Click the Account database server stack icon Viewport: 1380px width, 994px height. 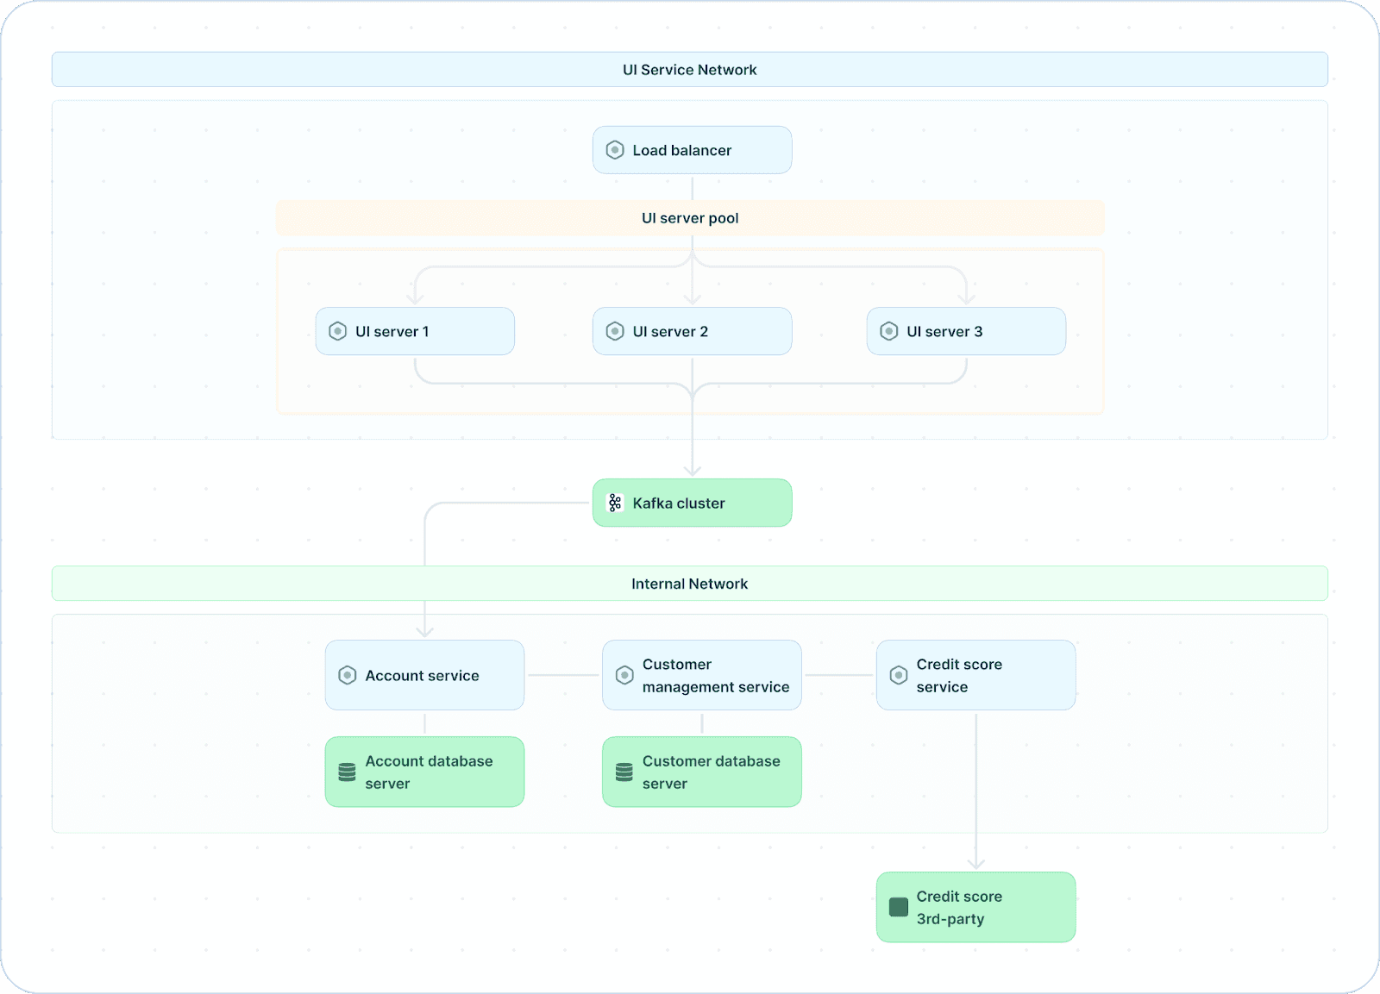point(348,772)
